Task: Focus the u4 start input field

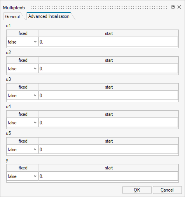Action: tap(108, 123)
